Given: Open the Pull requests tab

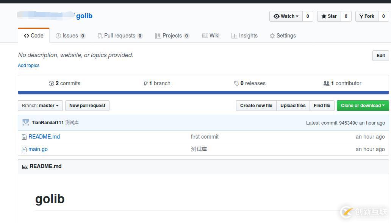Looking at the screenshot, I should click(x=120, y=36).
